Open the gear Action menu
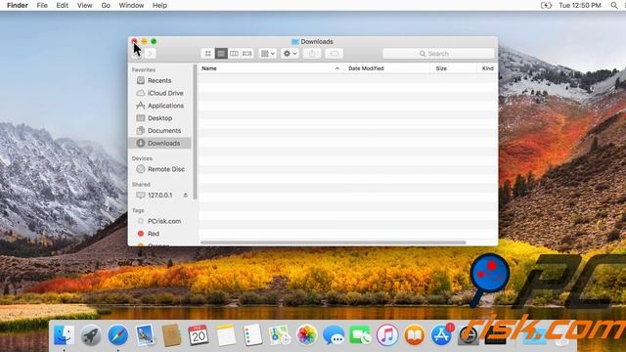This screenshot has height=352, width=626. click(x=290, y=54)
